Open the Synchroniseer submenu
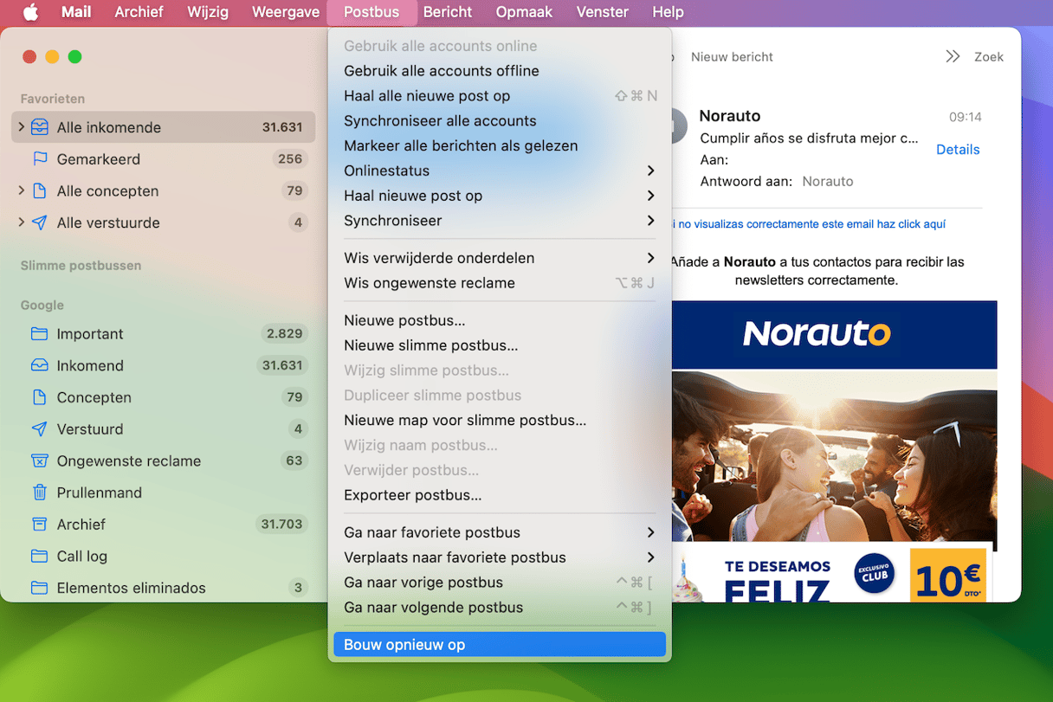This screenshot has width=1053, height=702. click(x=500, y=221)
